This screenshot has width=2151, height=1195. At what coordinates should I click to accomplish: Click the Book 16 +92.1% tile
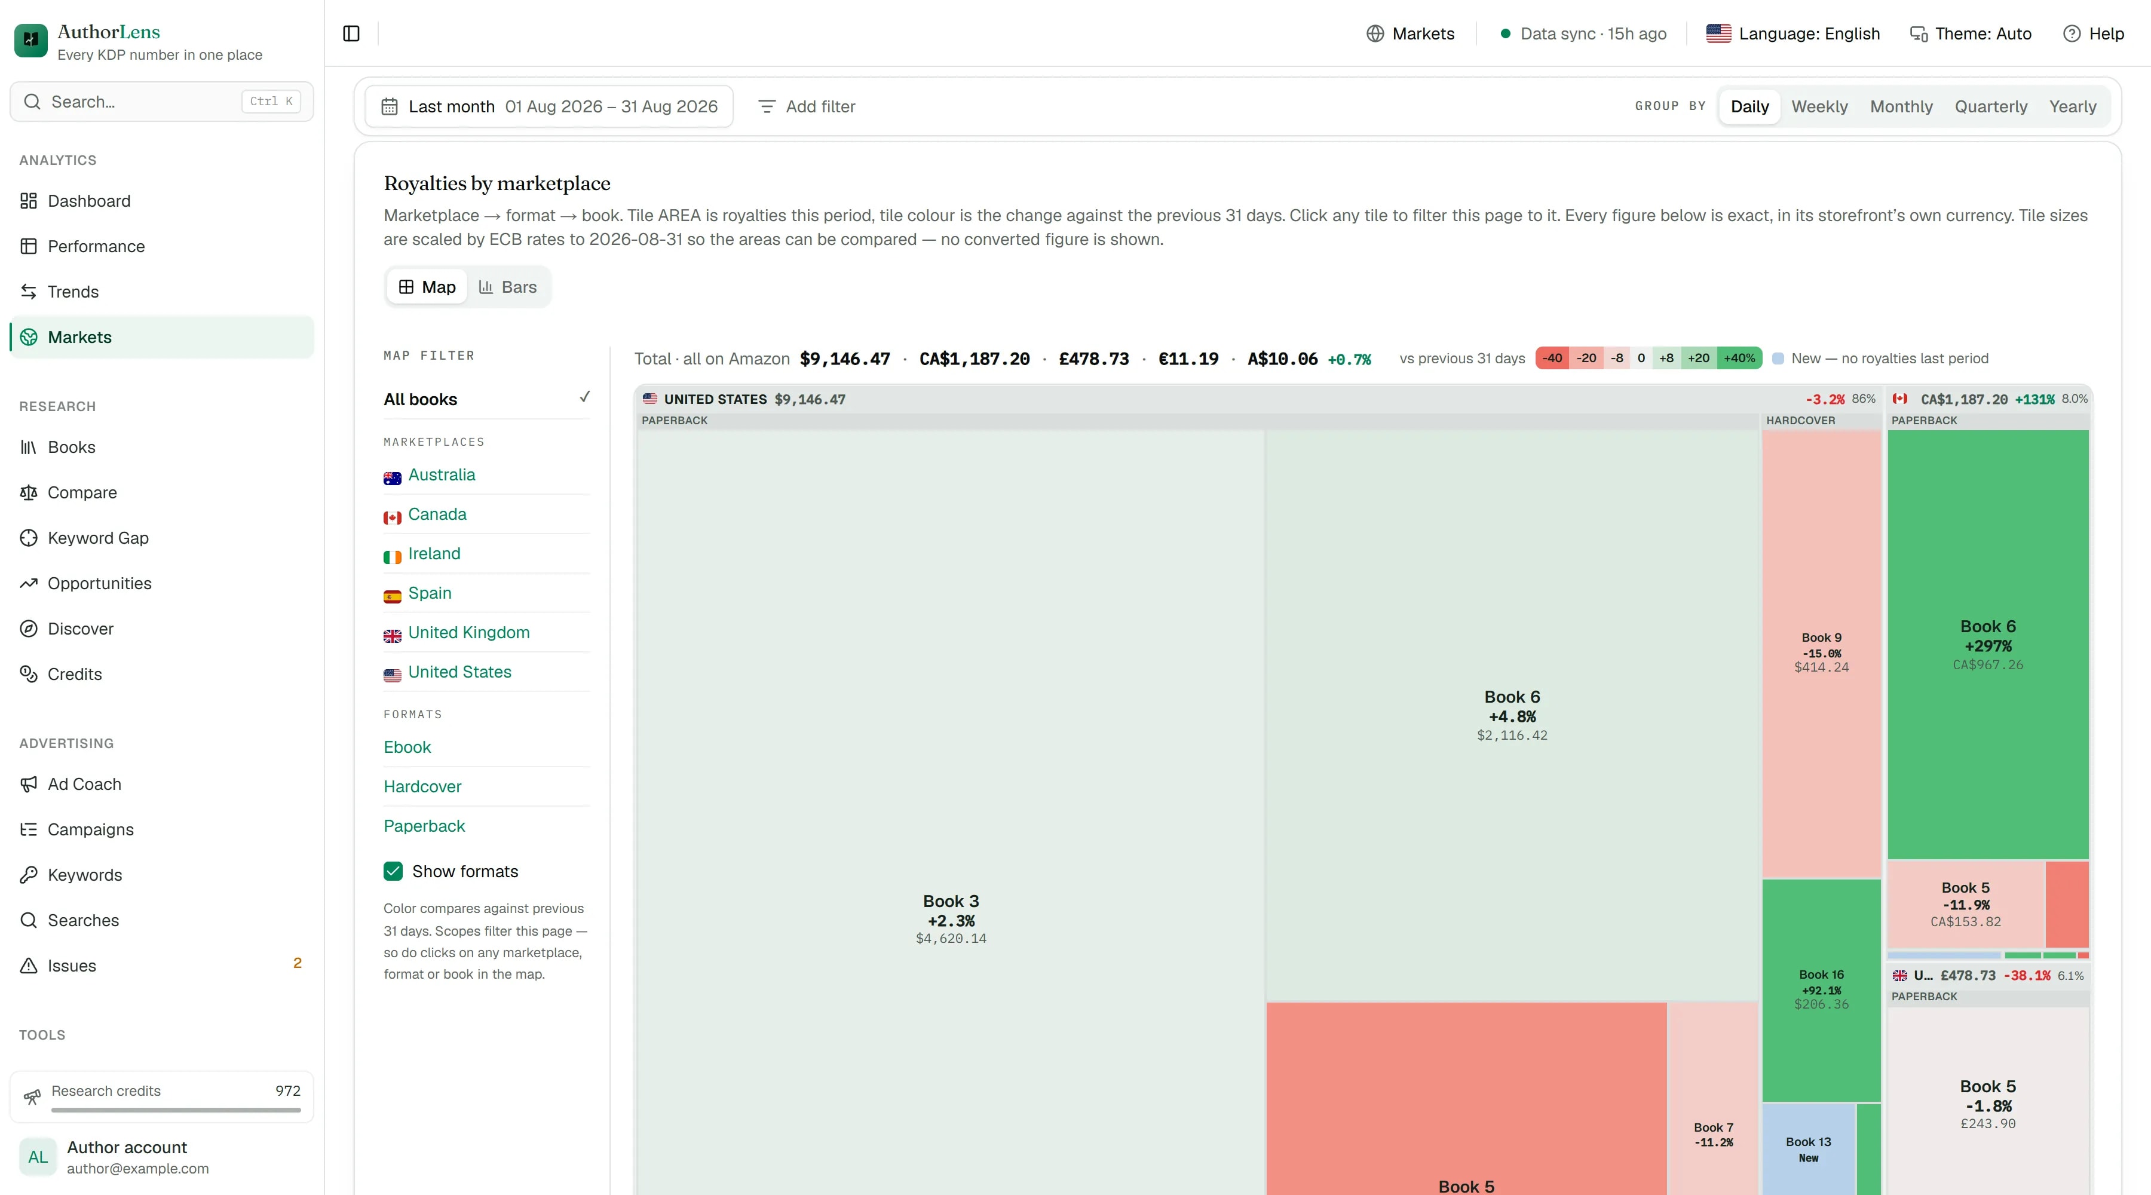pos(1821,989)
